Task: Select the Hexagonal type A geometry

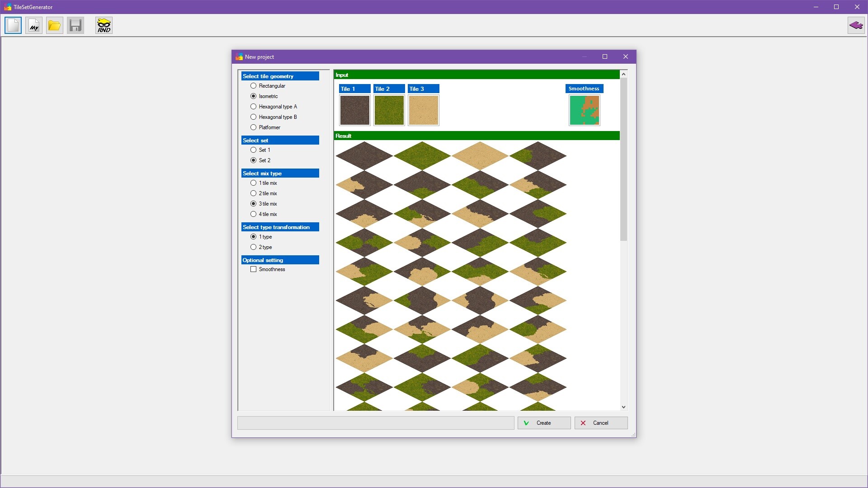Action: (x=253, y=106)
